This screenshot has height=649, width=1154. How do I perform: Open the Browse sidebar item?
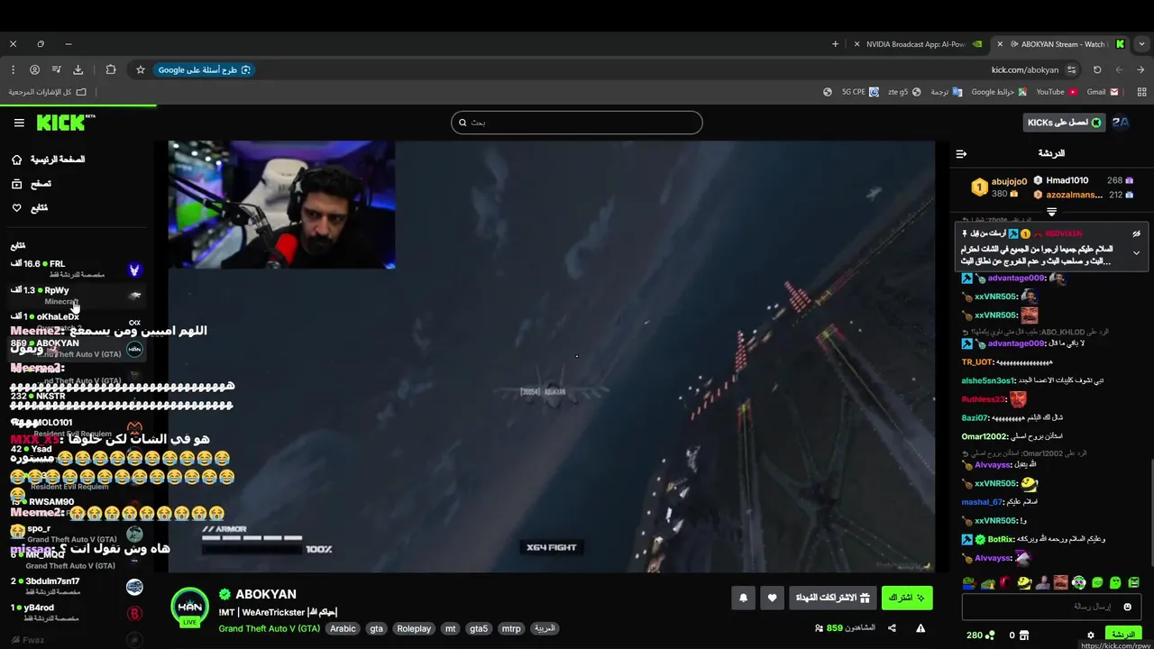coord(32,184)
